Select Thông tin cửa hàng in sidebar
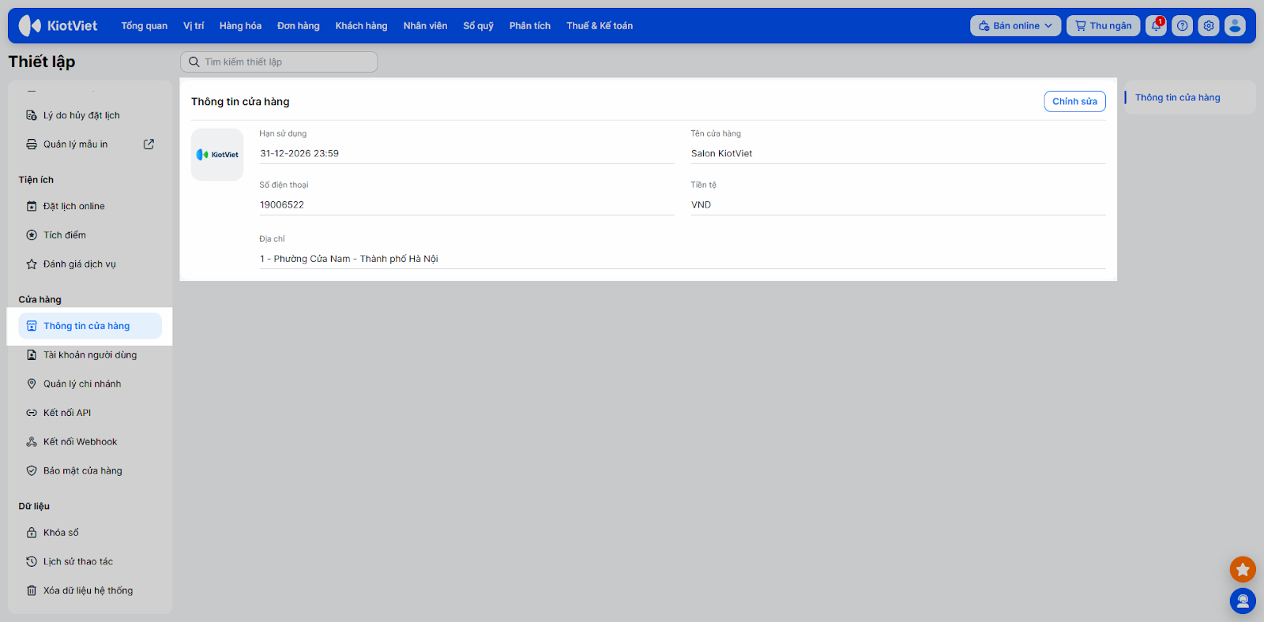 click(x=90, y=326)
